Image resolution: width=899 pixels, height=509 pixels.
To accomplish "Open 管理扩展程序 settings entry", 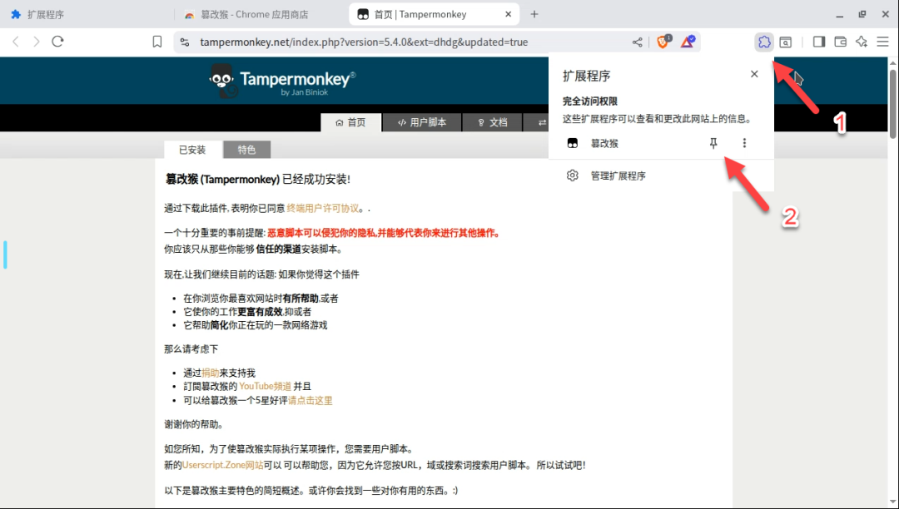I will (618, 175).
